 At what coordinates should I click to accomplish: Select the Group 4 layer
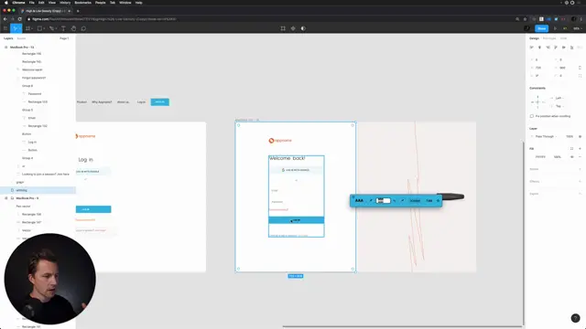pyautogui.click(x=27, y=158)
